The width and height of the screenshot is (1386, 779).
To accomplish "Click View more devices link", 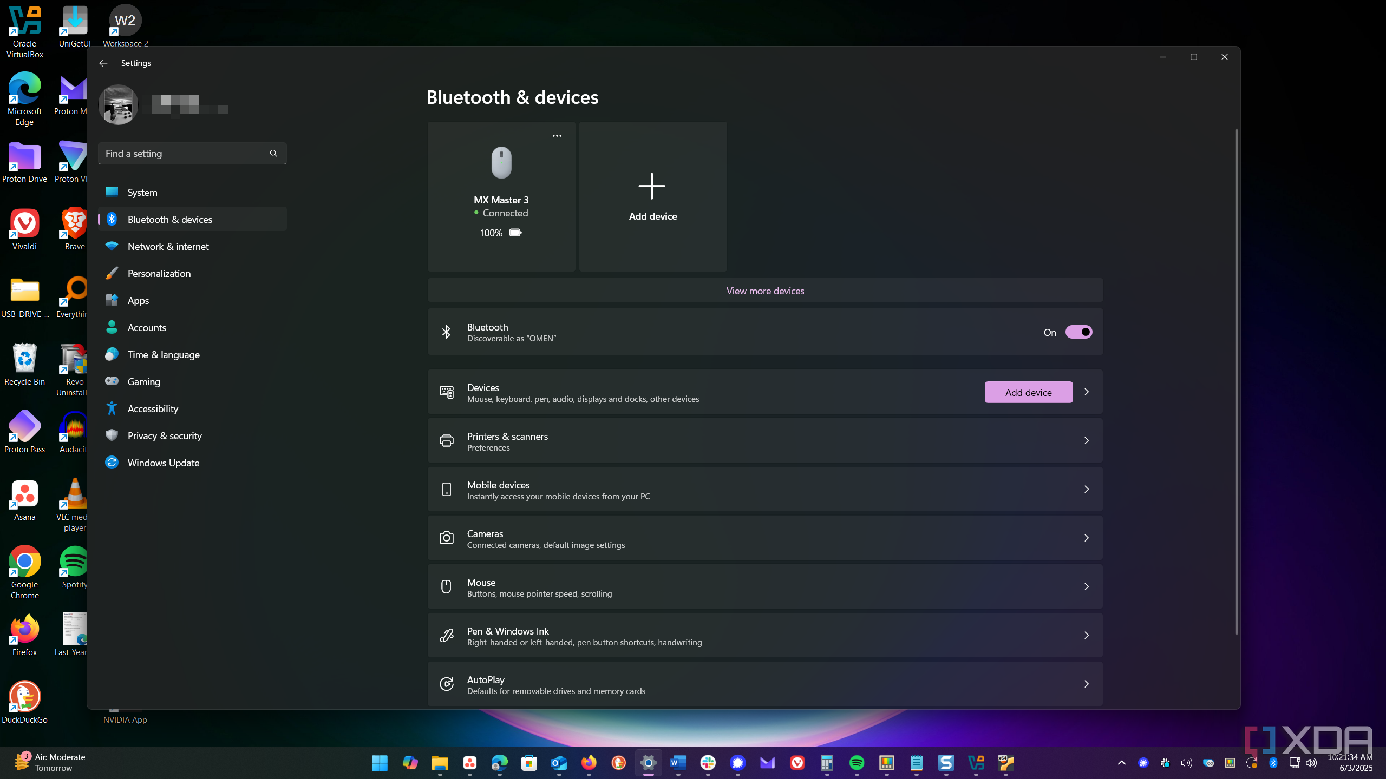I will click(765, 291).
